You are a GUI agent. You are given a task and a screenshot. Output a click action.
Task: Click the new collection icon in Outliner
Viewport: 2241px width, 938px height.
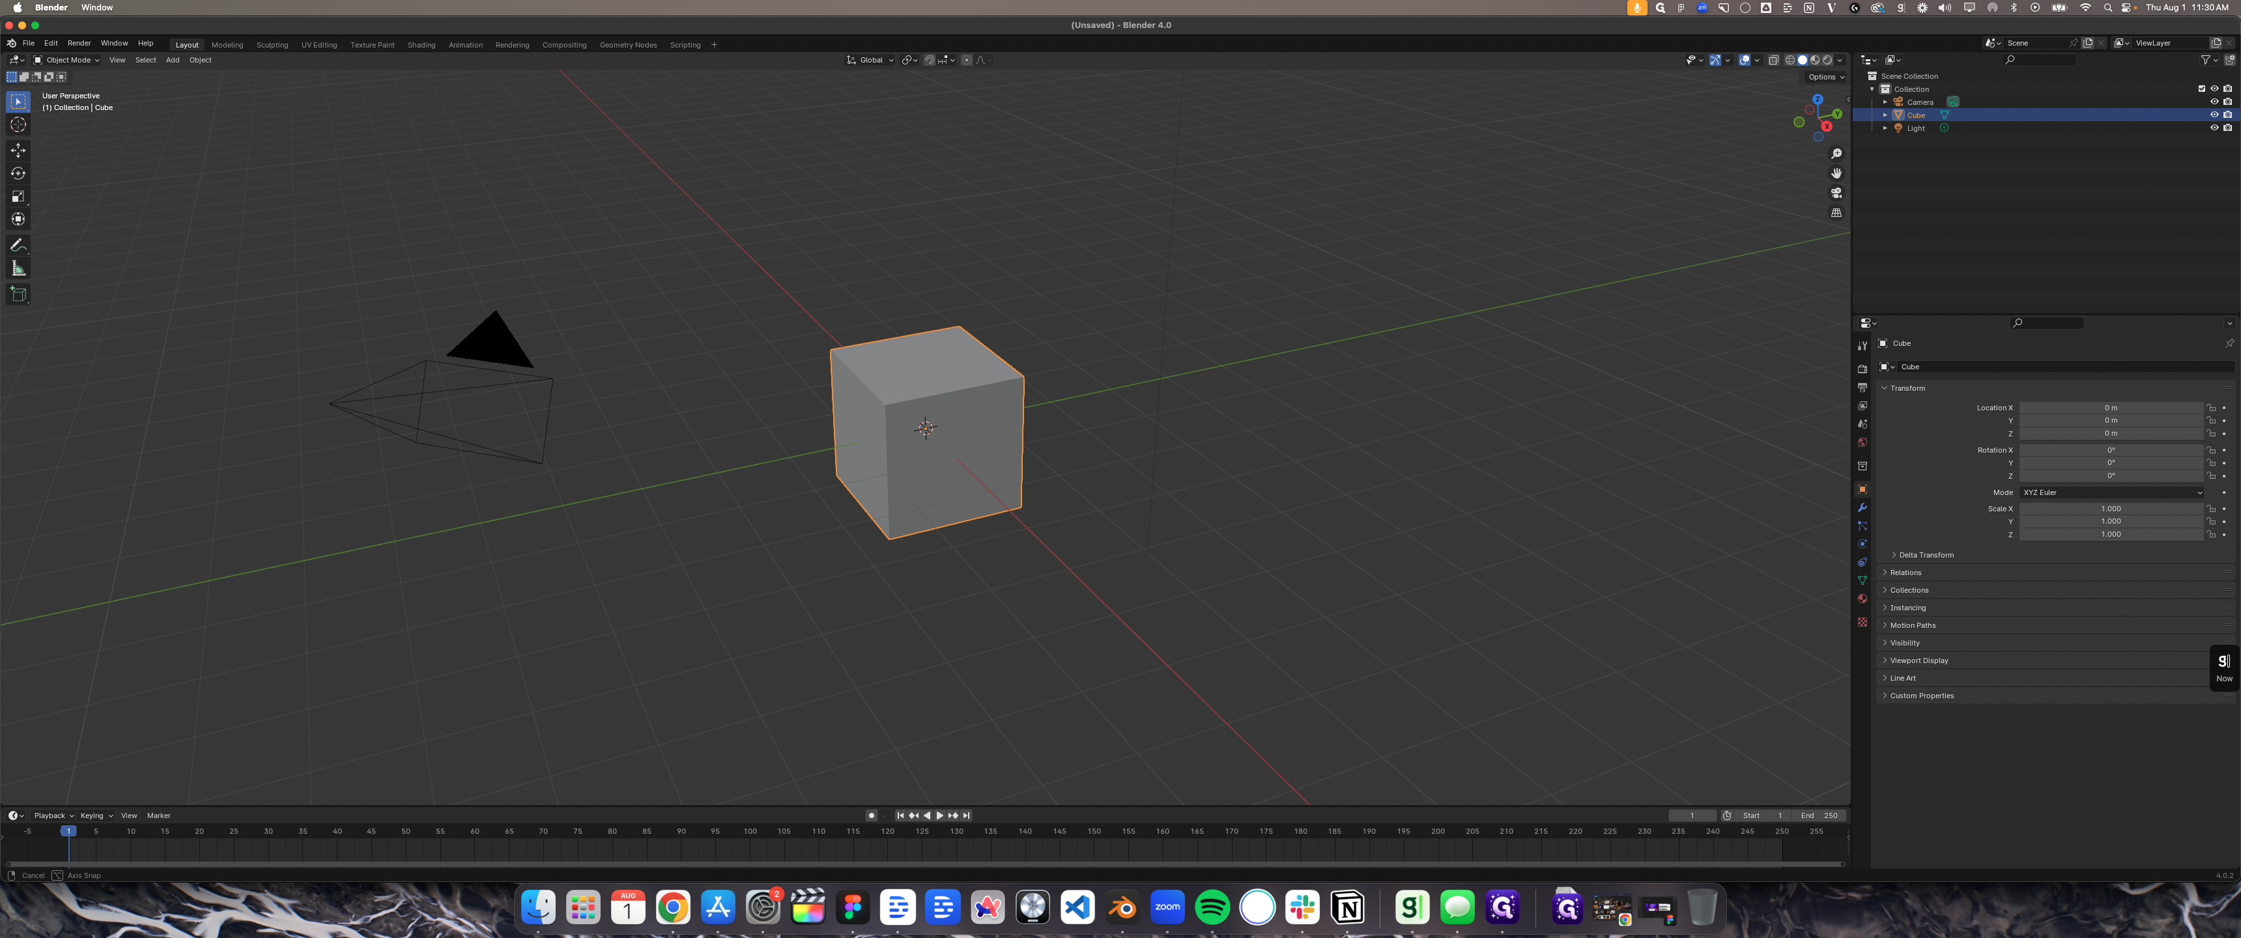click(x=2230, y=60)
